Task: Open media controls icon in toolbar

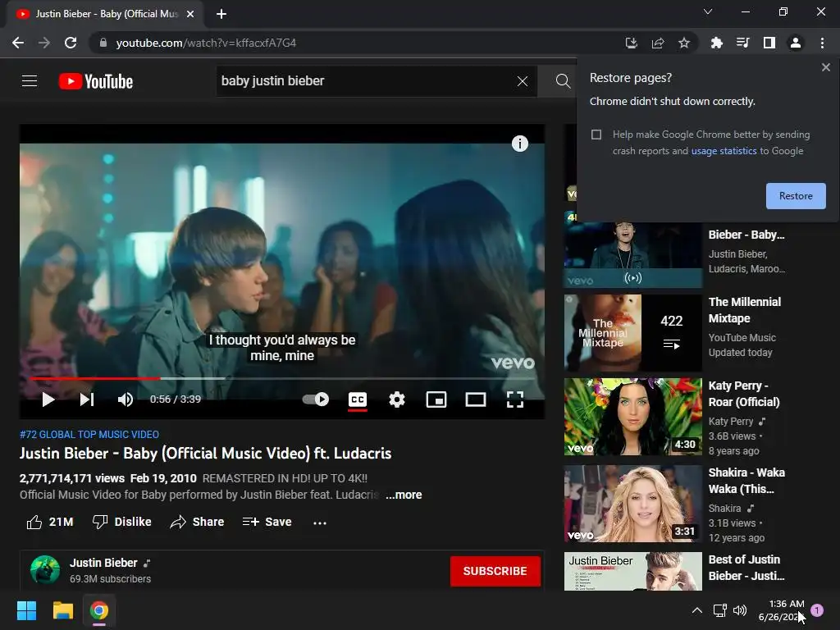Action: [x=742, y=43]
